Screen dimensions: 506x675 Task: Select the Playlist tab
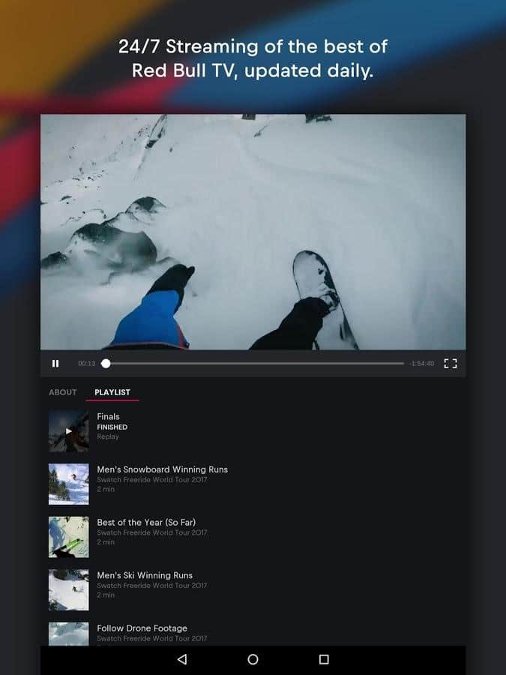112,392
